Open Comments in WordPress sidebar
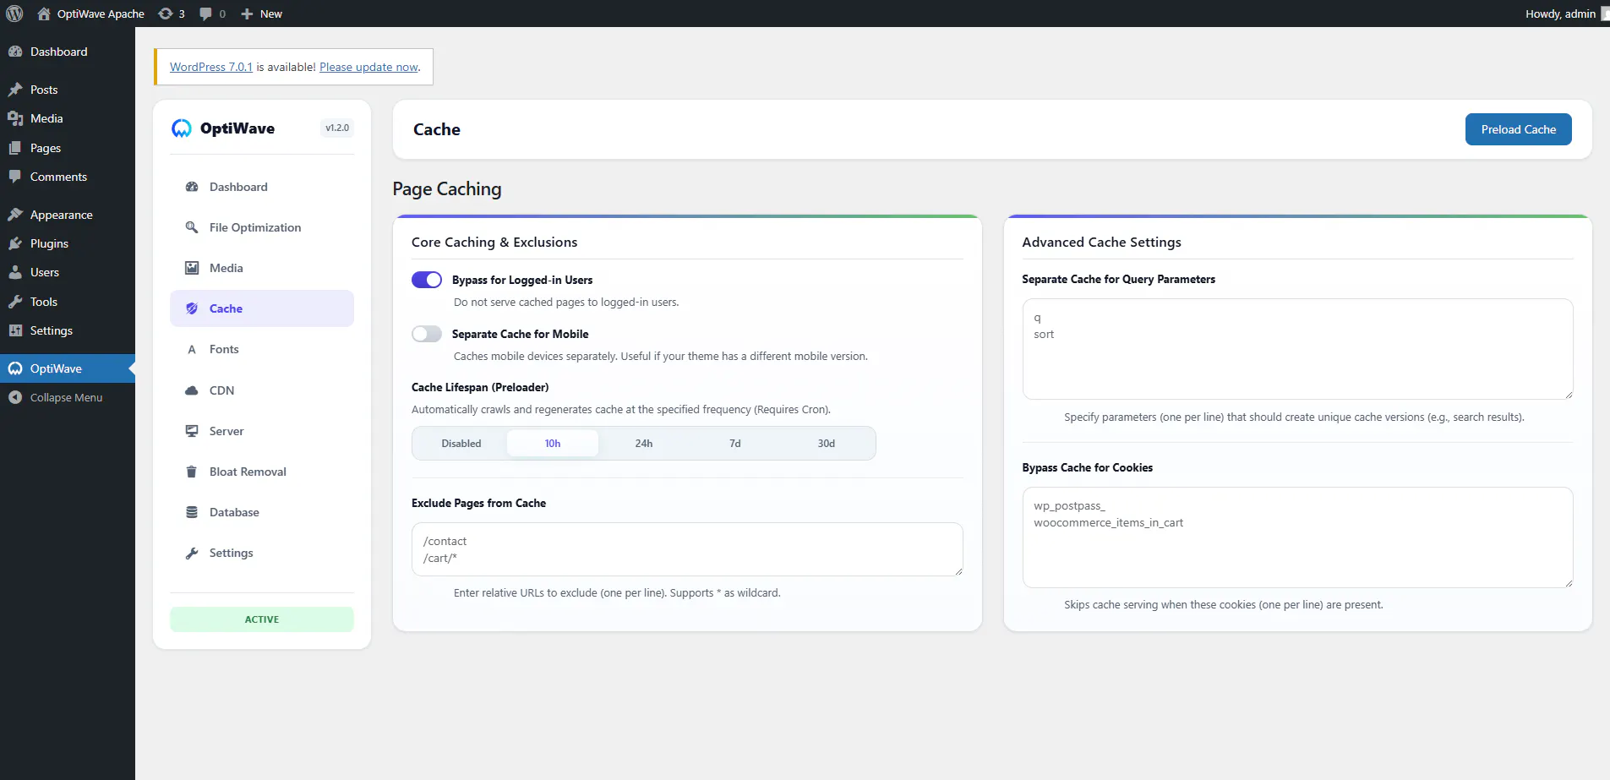 tap(68, 177)
